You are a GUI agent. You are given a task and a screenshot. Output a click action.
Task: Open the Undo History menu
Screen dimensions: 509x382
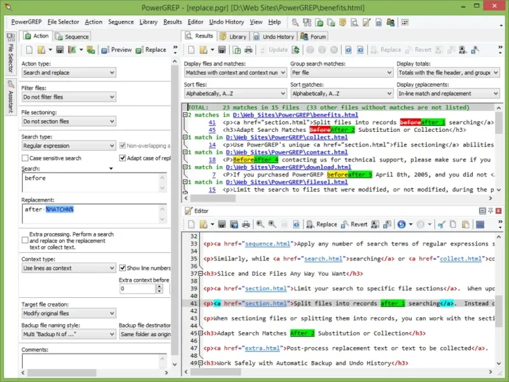(x=227, y=22)
